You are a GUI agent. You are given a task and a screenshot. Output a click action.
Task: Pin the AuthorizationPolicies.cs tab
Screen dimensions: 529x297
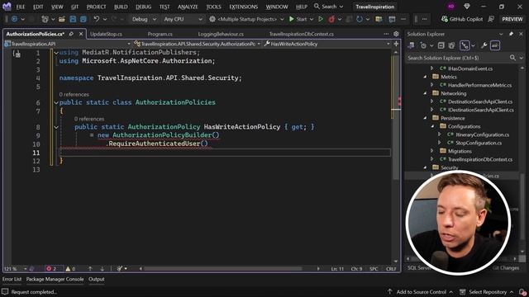pos(71,34)
